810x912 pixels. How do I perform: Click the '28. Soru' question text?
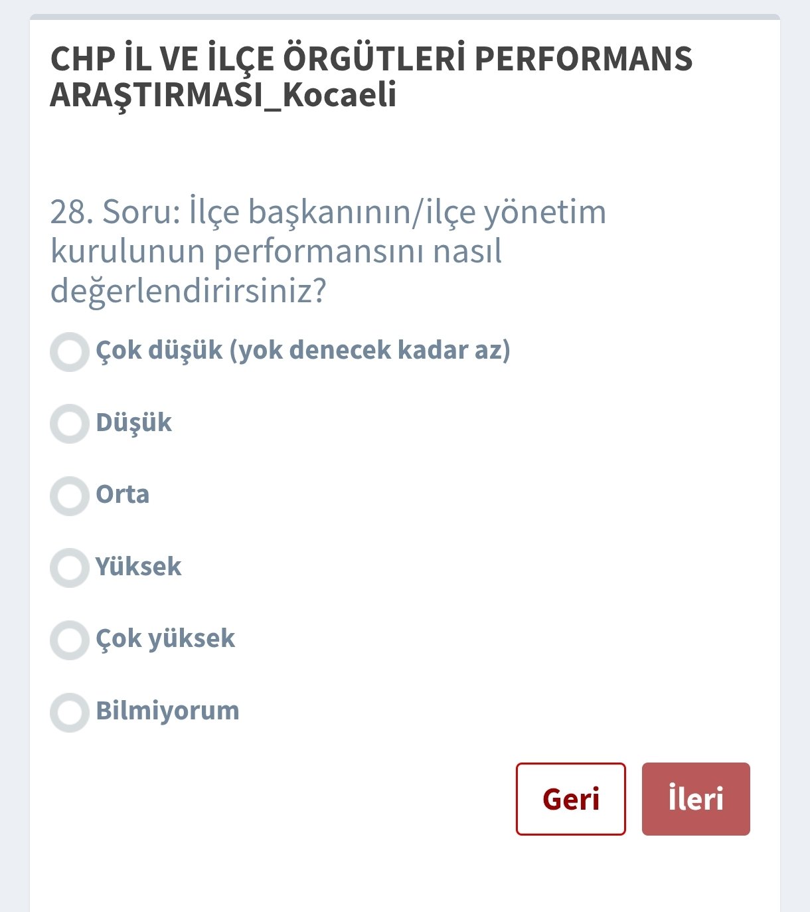click(x=328, y=251)
